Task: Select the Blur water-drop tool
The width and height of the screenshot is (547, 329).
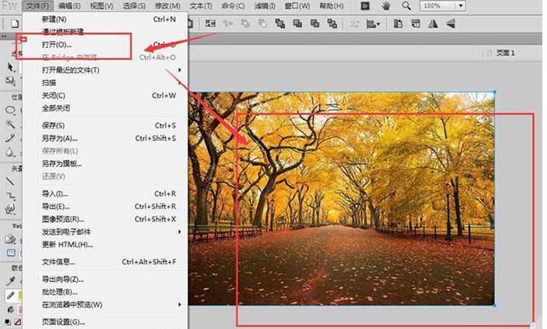Action: 10,153
